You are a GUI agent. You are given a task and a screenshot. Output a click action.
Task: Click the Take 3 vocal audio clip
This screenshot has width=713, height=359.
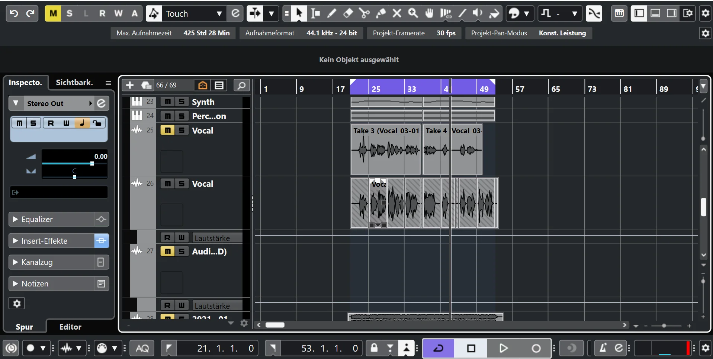coord(386,150)
